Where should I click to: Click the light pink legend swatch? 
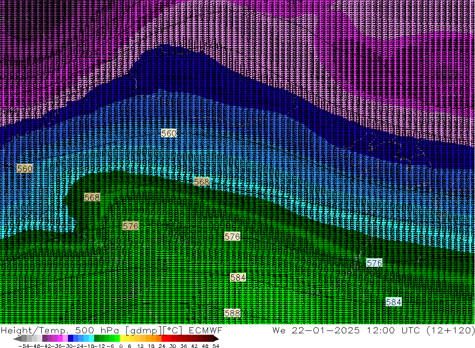[x=66, y=339]
